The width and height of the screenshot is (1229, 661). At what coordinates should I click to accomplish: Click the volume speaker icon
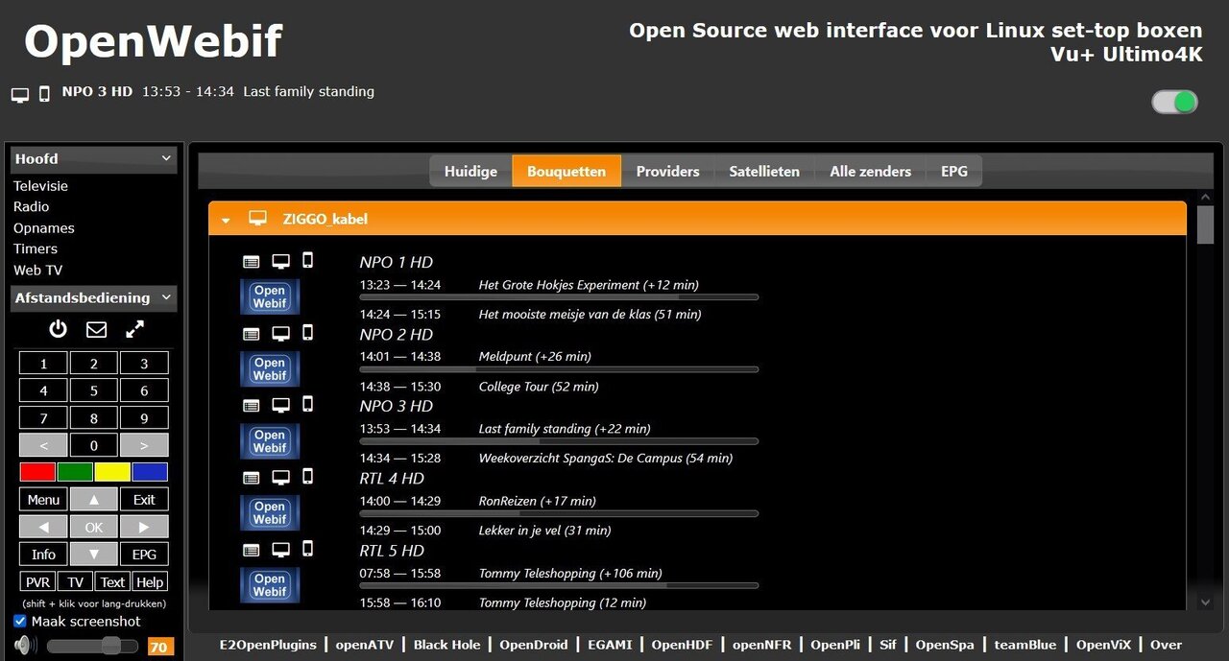pyautogui.click(x=26, y=646)
